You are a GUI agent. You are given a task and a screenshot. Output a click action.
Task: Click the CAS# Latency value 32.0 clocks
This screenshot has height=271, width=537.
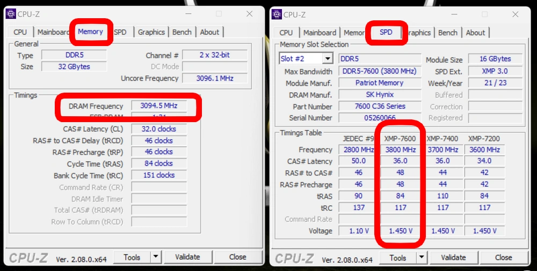pos(159,129)
